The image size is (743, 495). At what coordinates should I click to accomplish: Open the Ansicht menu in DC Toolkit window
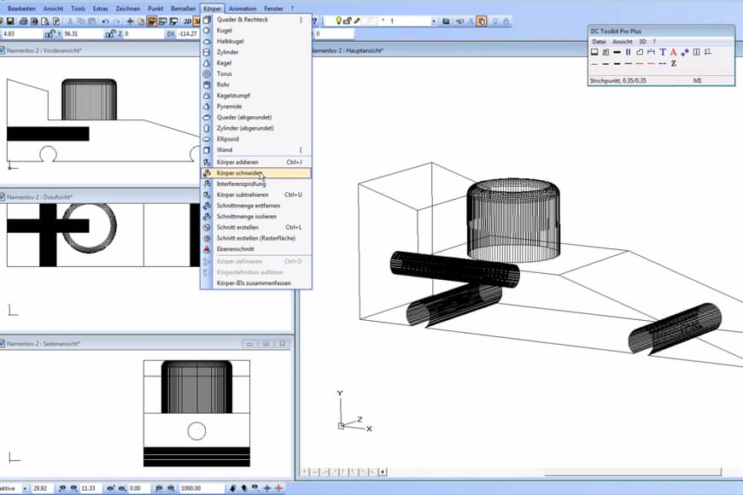[x=623, y=41]
